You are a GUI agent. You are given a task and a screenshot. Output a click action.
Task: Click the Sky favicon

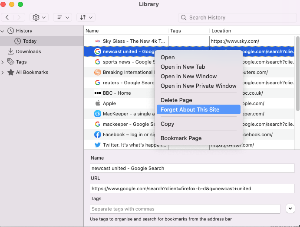(x=98, y=41)
